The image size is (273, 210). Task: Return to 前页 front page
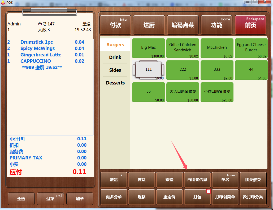250,25
